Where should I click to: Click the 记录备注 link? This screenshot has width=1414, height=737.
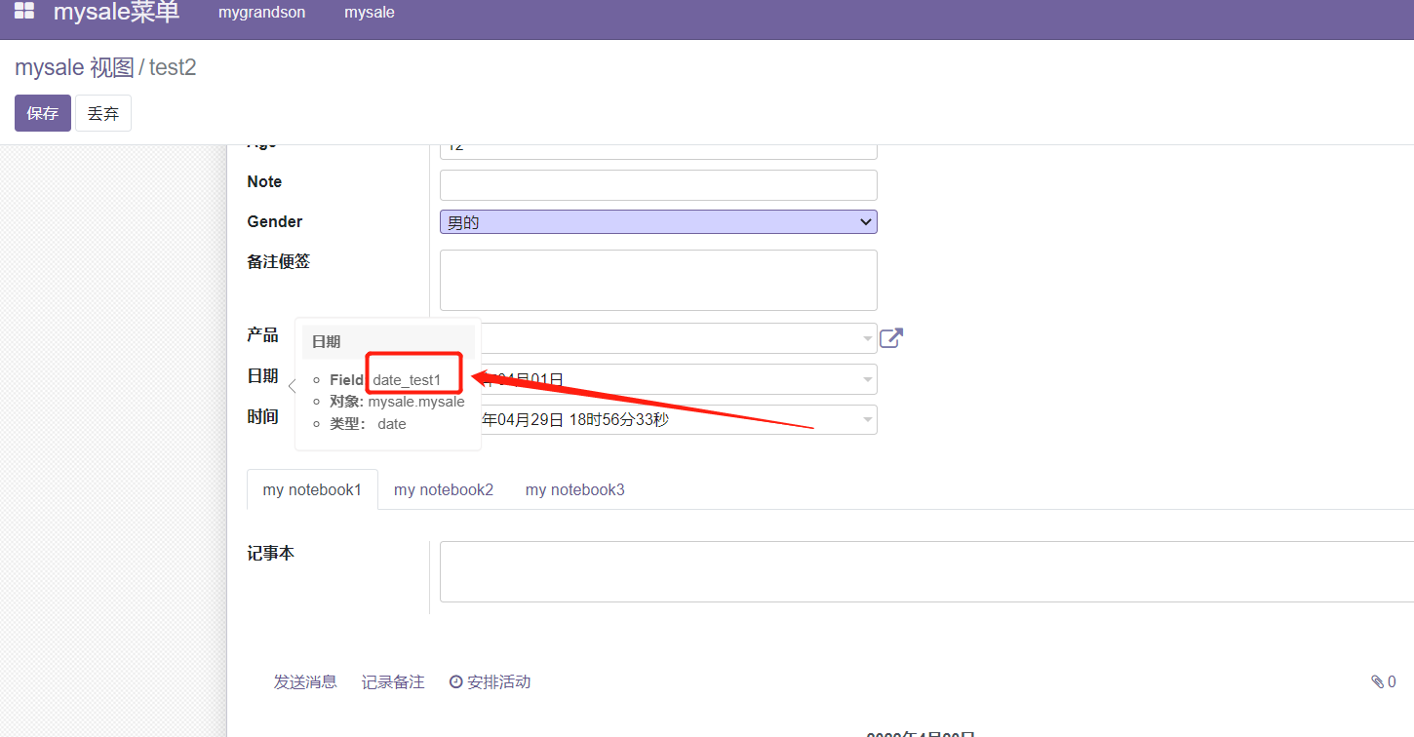point(393,680)
